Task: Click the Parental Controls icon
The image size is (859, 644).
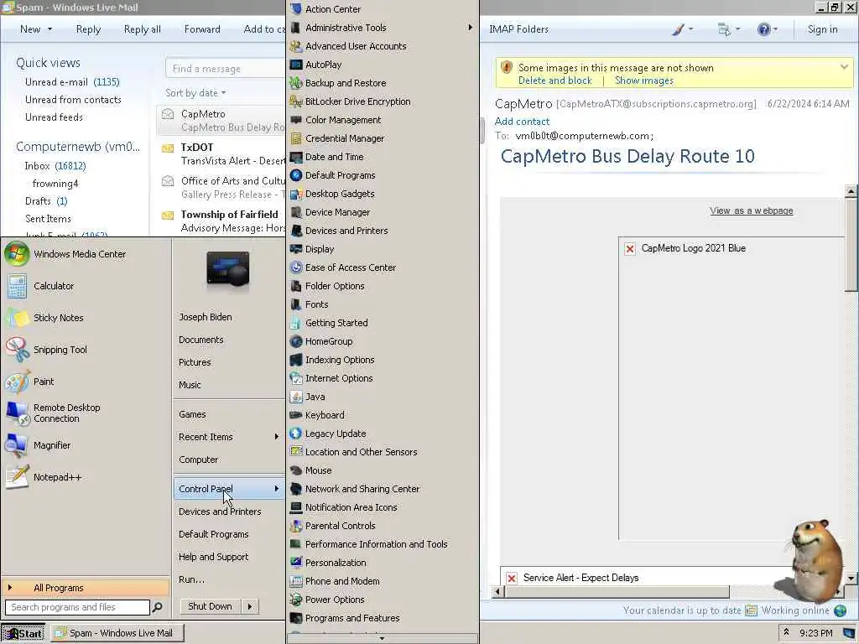Action: pyautogui.click(x=296, y=526)
